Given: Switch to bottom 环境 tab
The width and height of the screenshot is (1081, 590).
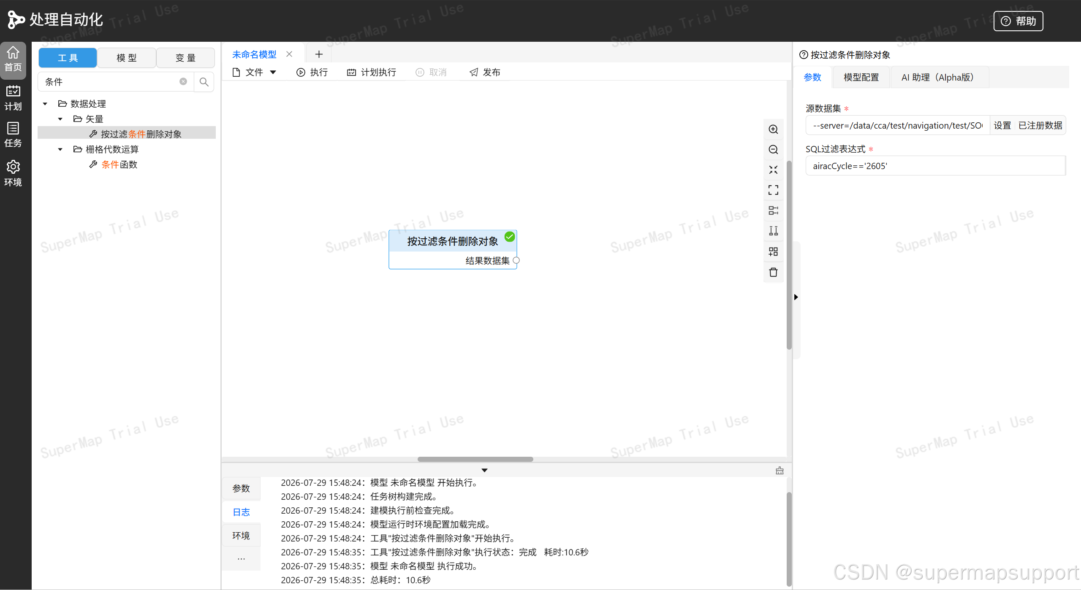Looking at the screenshot, I should (x=241, y=536).
